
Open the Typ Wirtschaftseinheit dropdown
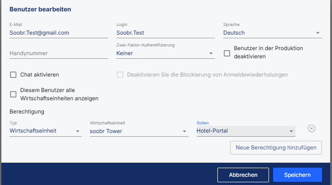coord(46,131)
